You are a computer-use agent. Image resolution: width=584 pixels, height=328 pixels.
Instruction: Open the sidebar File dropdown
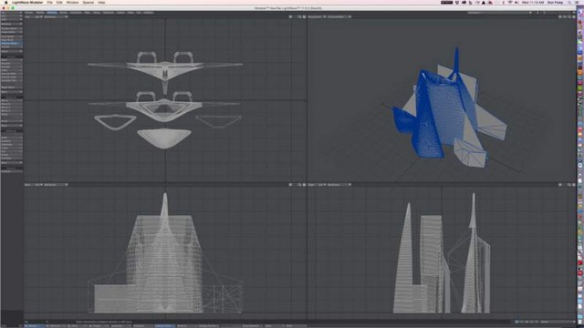12,13
